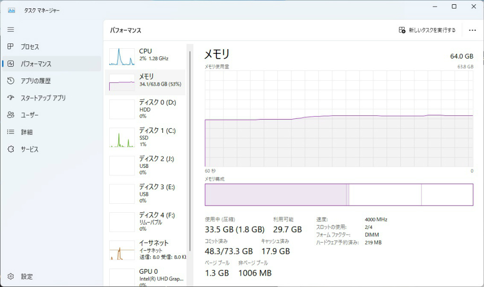The image size is (484, 287).
Task: Click 新しいタスクを実行する button
Action: [x=427, y=30]
